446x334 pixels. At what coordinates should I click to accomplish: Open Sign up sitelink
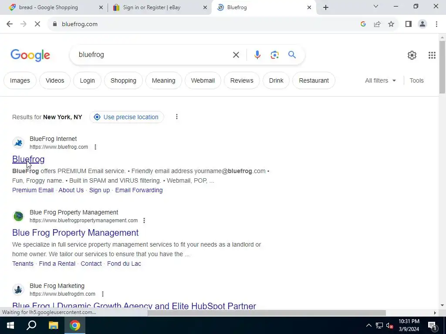pos(100,190)
